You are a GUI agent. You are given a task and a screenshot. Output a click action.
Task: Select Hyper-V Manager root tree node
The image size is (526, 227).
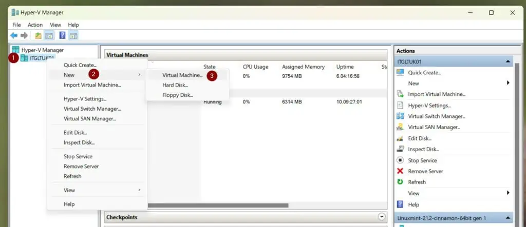[42, 50]
